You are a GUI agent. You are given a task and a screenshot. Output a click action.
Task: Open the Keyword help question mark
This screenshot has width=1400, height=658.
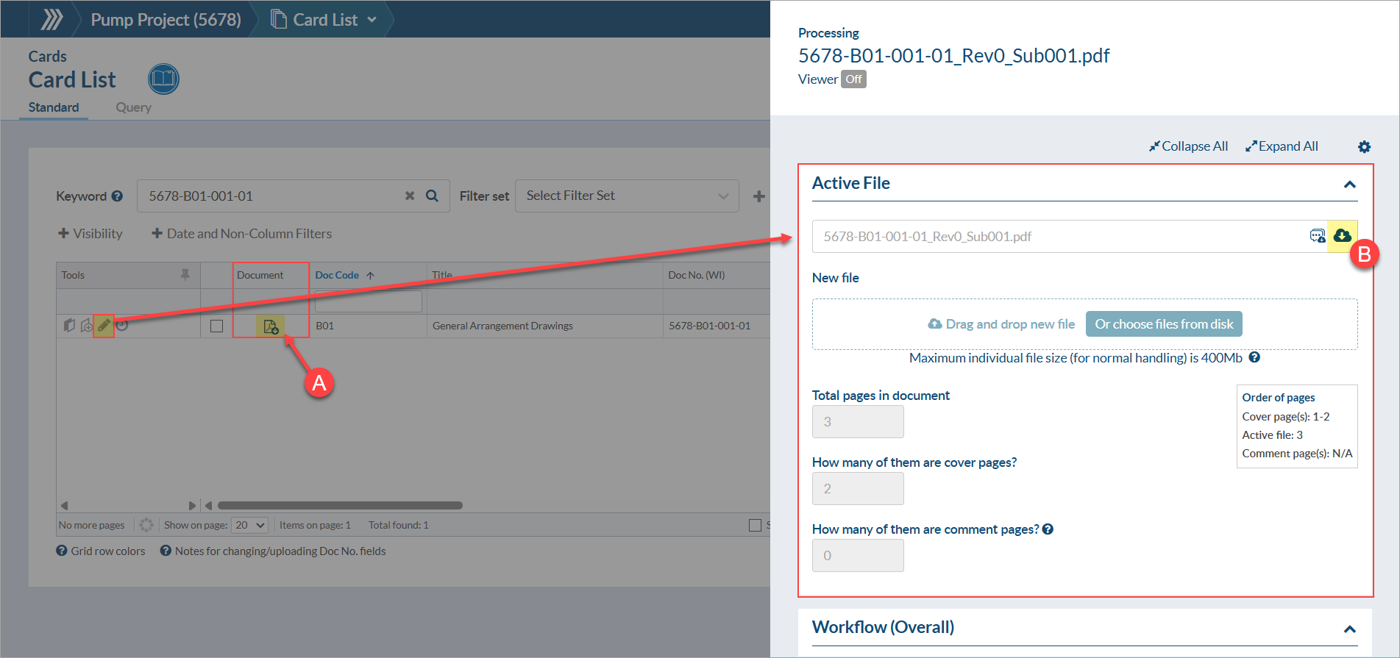click(x=117, y=196)
